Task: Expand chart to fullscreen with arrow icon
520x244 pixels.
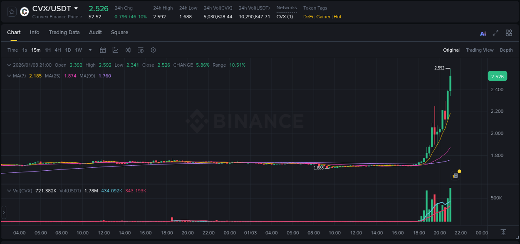Action: coord(495,32)
